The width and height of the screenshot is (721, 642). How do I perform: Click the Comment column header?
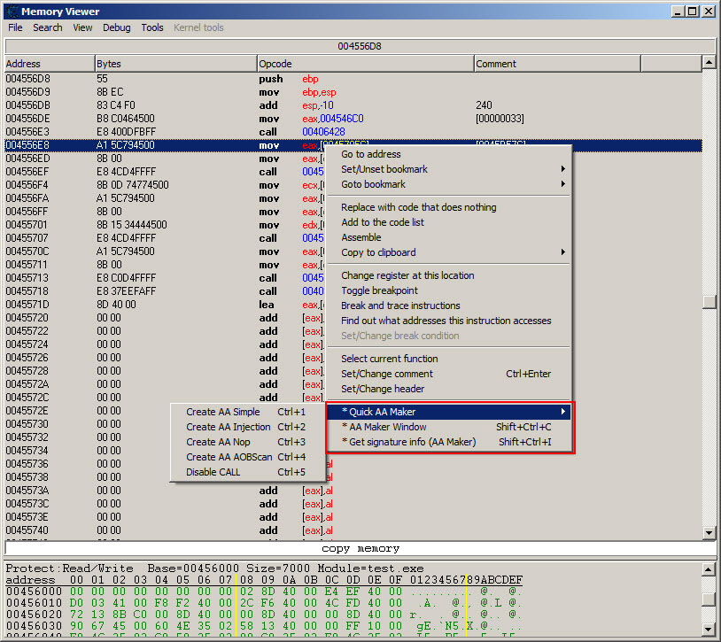click(557, 64)
